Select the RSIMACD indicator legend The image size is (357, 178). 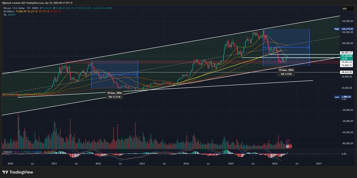click(8, 152)
